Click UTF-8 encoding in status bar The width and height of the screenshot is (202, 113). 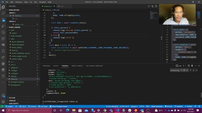coord(142,106)
